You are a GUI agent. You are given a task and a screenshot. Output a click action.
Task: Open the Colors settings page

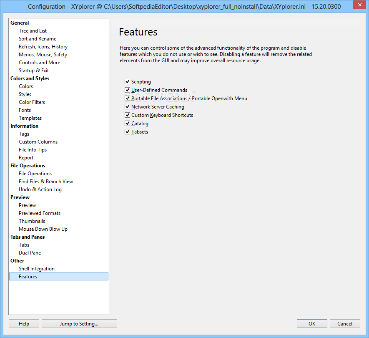coord(26,86)
